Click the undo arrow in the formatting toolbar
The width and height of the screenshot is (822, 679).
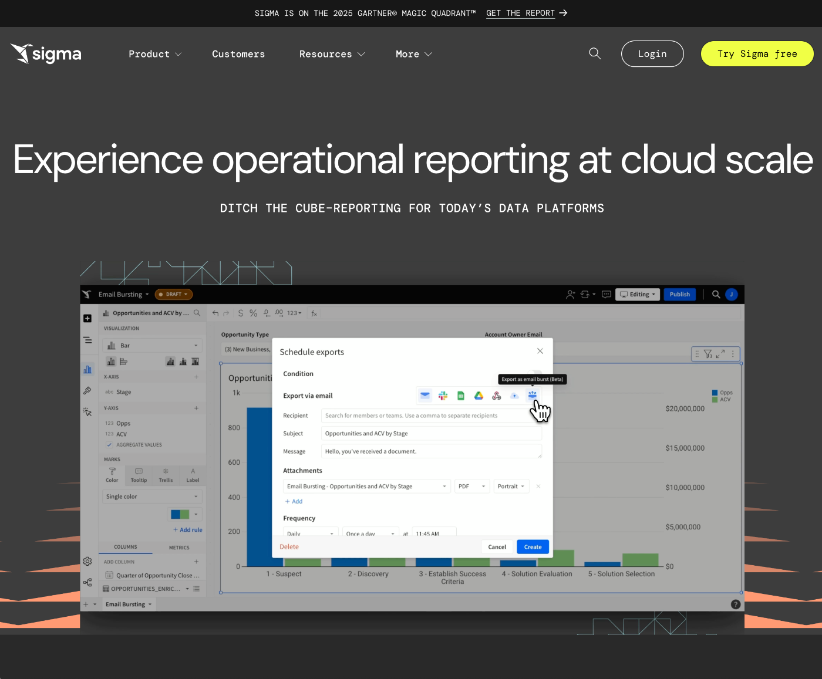click(215, 313)
